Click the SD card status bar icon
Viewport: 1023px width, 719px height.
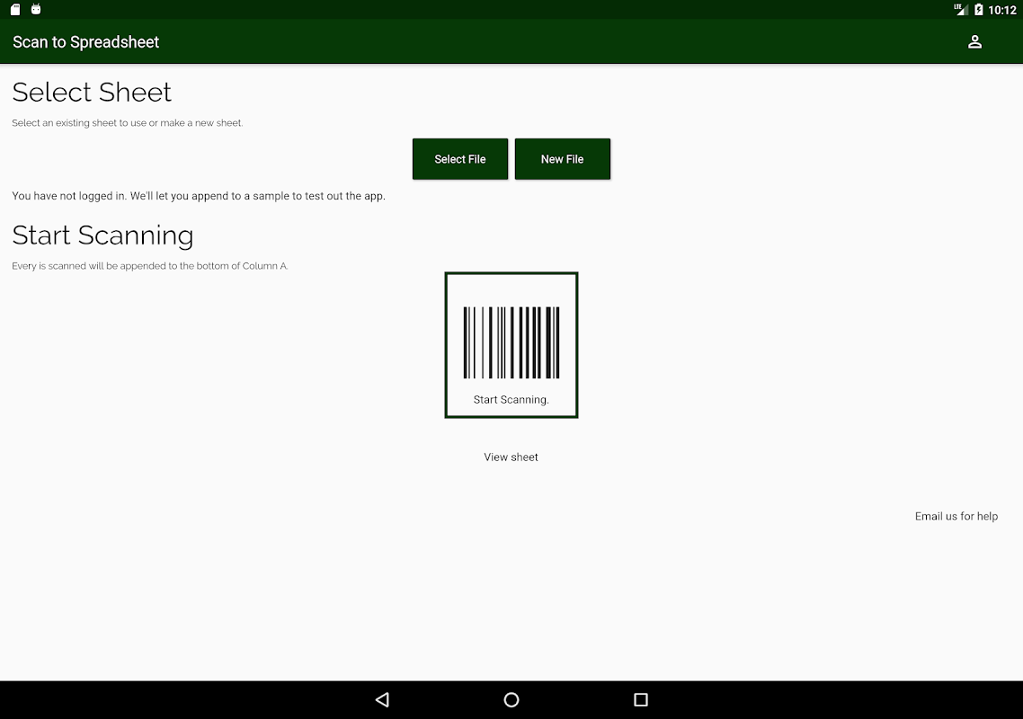(x=15, y=9)
